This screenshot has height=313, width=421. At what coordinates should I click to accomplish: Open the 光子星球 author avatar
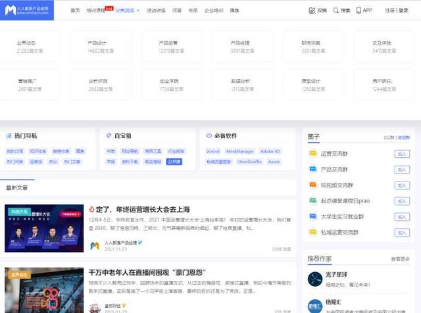click(x=316, y=279)
